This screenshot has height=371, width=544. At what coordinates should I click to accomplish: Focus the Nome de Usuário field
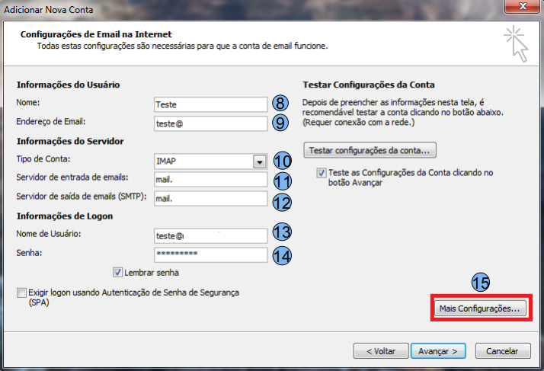(x=210, y=235)
